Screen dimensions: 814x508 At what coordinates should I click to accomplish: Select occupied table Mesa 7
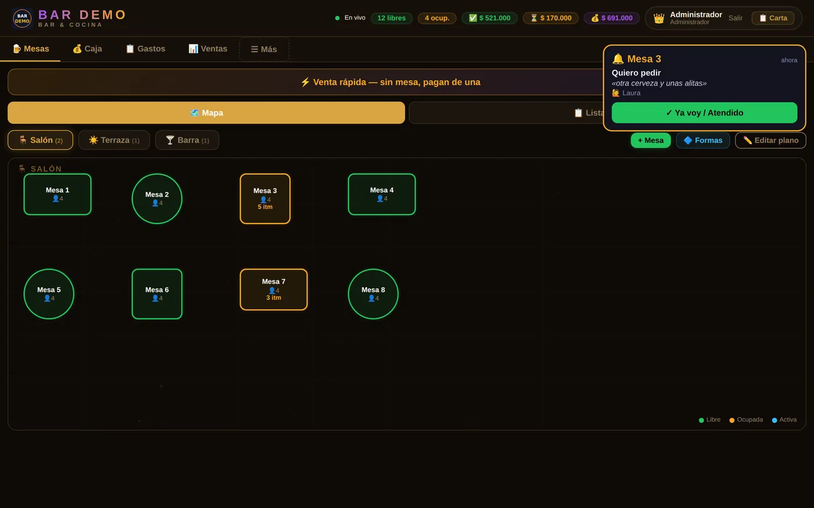tap(274, 290)
